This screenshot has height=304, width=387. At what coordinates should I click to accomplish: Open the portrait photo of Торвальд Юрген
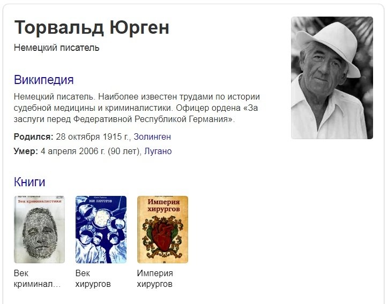[332, 78]
